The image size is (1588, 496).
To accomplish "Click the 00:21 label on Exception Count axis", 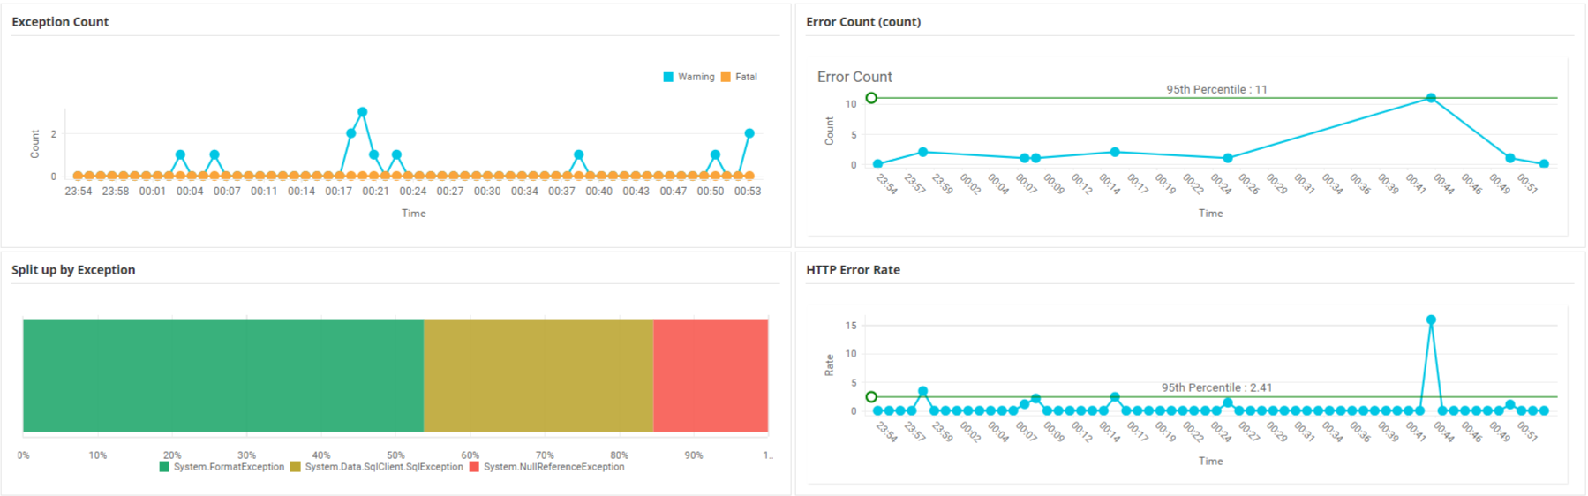I will coord(375,192).
